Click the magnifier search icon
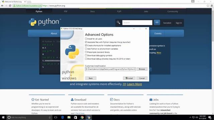Viewport: 214px width, 120px height. point(118,22)
